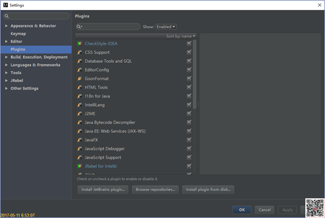Select the JavaScript Debugger plugin row
The image size is (325, 218).
134,149
